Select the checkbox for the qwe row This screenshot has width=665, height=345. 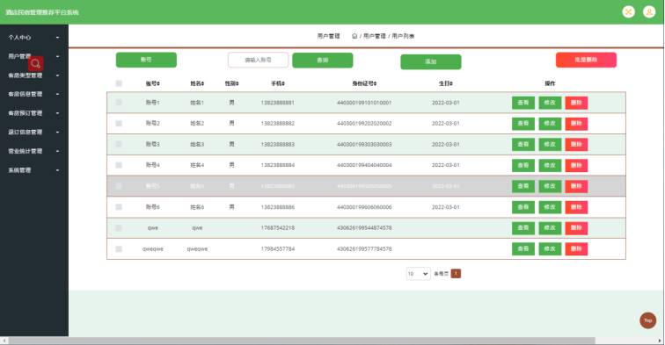point(119,227)
